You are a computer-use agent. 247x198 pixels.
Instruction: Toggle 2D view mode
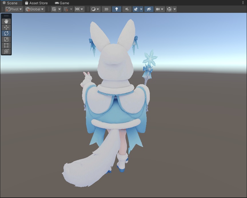[x=106, y=9]
